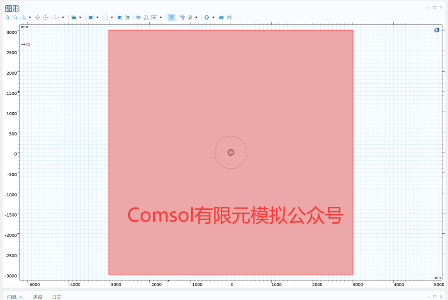Click the Zoom Out magnifier icon
The image size is (448, 300).
click(x=15, y=17)
